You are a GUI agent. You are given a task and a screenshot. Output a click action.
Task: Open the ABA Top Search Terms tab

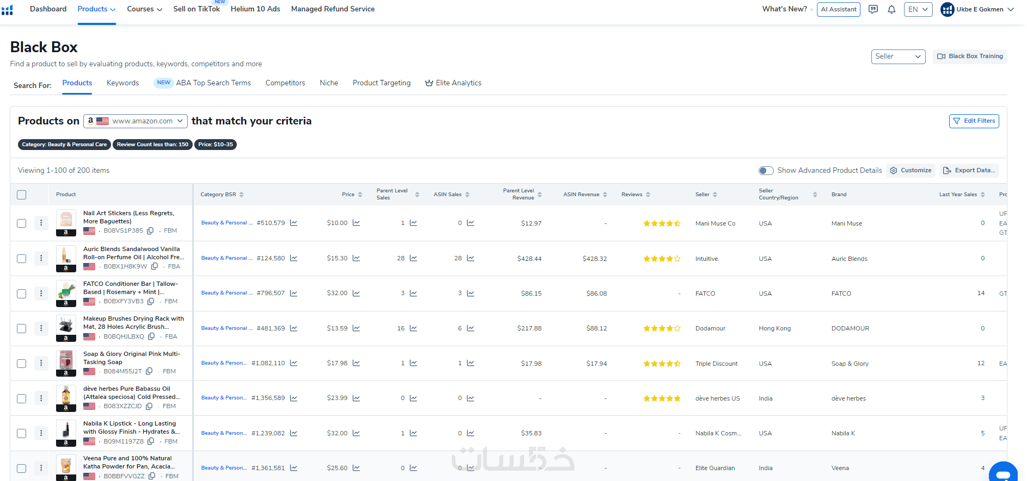(202, 83)
